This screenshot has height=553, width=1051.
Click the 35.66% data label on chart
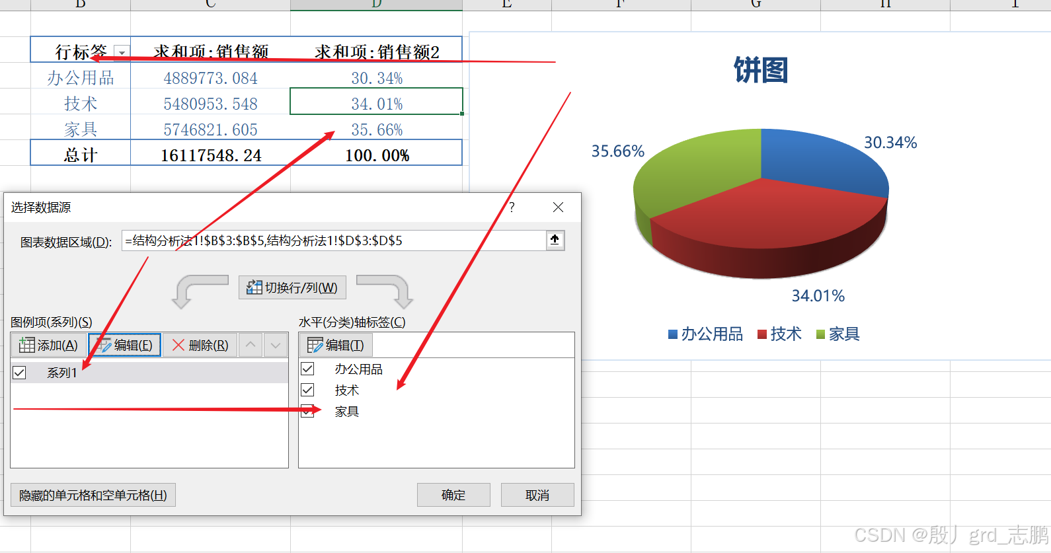617,151
